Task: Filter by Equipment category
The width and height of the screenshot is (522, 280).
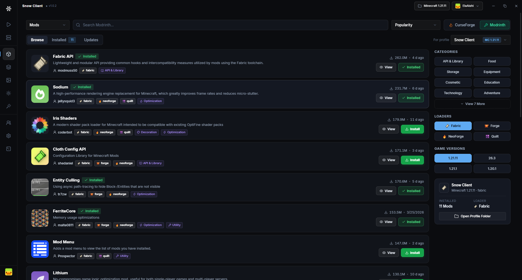Action: pyautogui.click(x=492, y=72)
